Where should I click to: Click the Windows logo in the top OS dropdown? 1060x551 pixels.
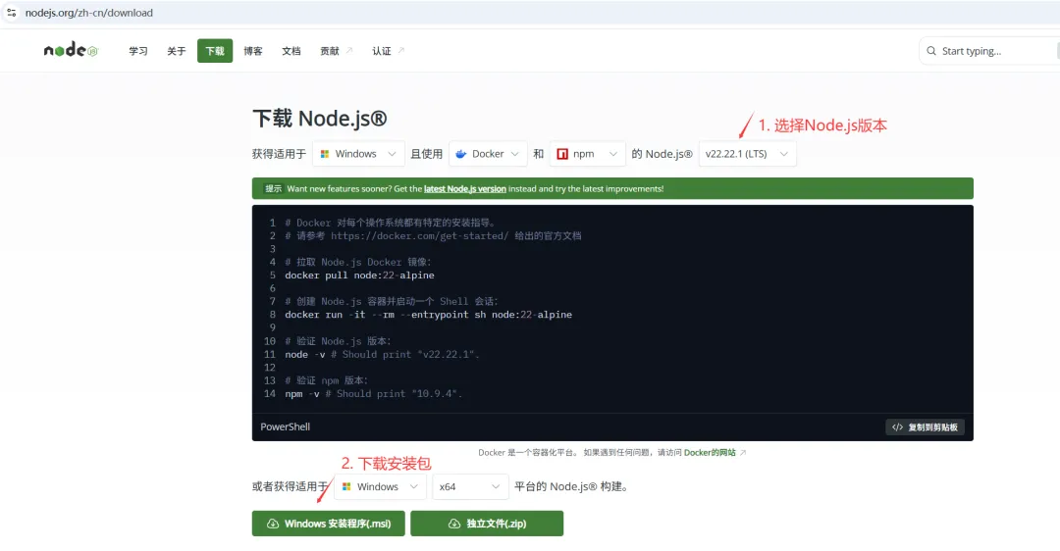point(325,154)
